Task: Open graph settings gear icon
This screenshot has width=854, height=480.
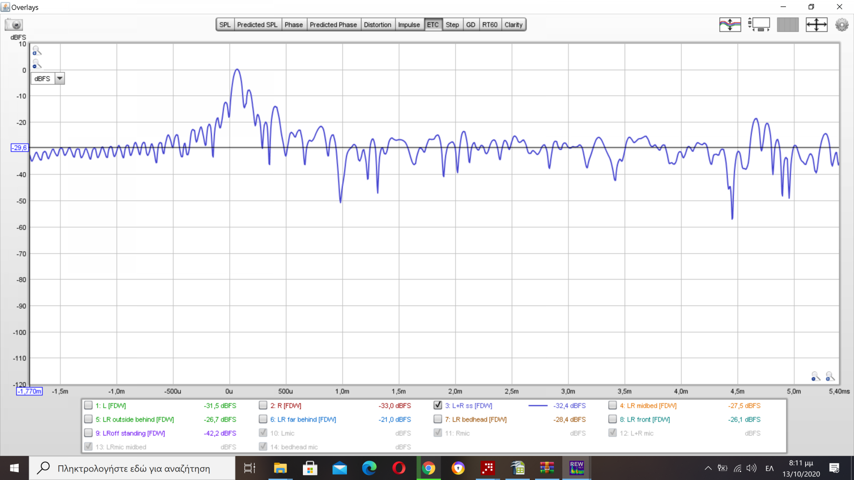Action: [842, 24]
